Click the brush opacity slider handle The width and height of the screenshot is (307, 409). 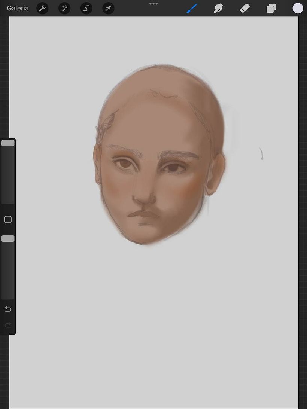(x=8, y=239)
